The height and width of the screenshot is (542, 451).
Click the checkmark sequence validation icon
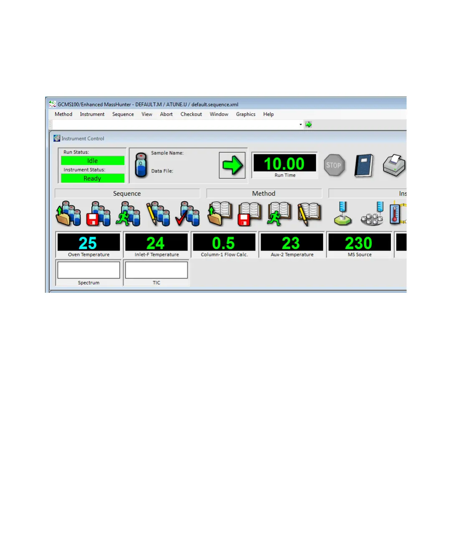[x=187, y=214]
